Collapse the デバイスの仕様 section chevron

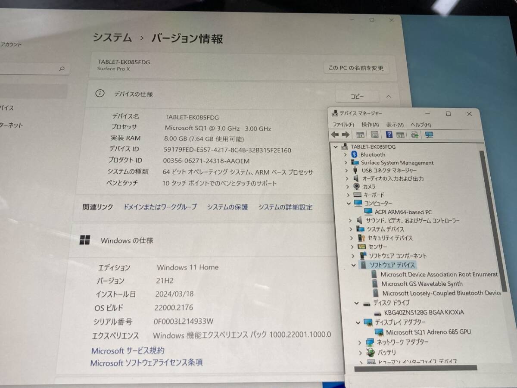(x=389, y=97)
